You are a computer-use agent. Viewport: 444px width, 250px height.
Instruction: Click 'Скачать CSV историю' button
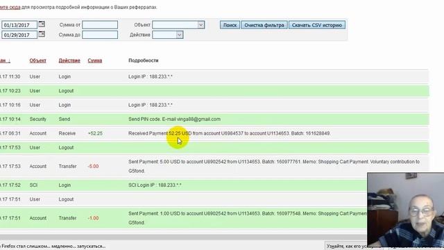[317, 25]
